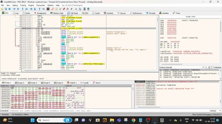Click the Comments toolbar icon
222x124 pixels.
click(57, 9)
